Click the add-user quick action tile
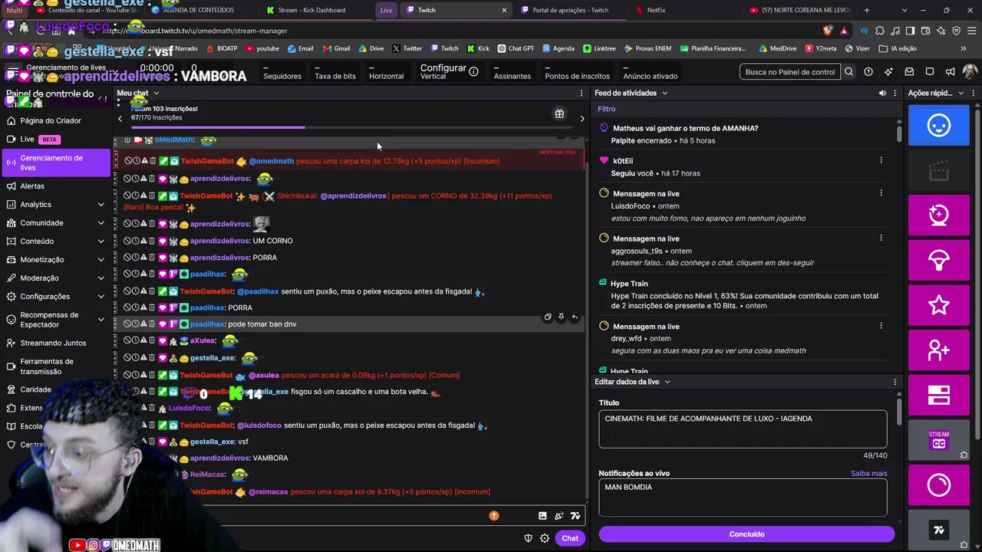The height and width of the screenshot is (552, 982). click(x=939, y=350)
